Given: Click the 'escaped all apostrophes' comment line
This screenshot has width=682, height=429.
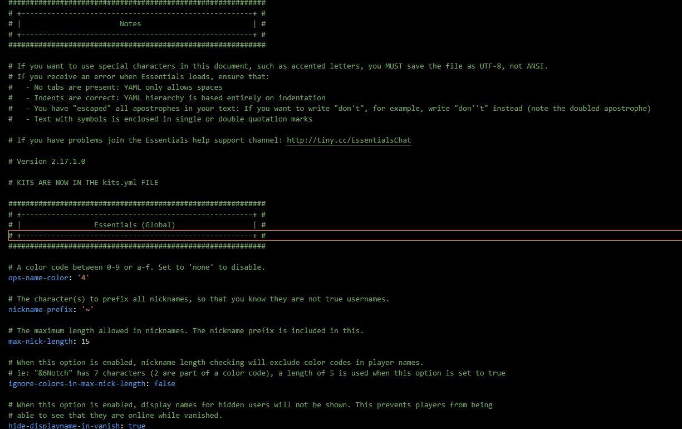Looking at the screenshot, I should click(330, 109).
